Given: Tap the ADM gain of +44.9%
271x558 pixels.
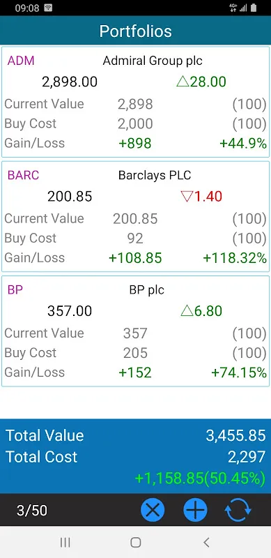Looking at the screenshot, I should [243, 144].
